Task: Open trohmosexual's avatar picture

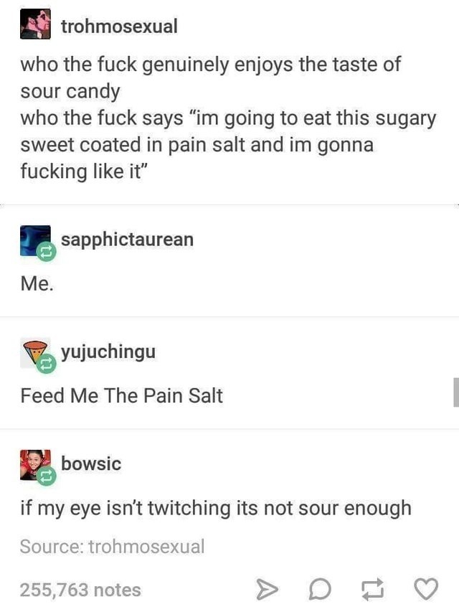Action: (35, 24)
